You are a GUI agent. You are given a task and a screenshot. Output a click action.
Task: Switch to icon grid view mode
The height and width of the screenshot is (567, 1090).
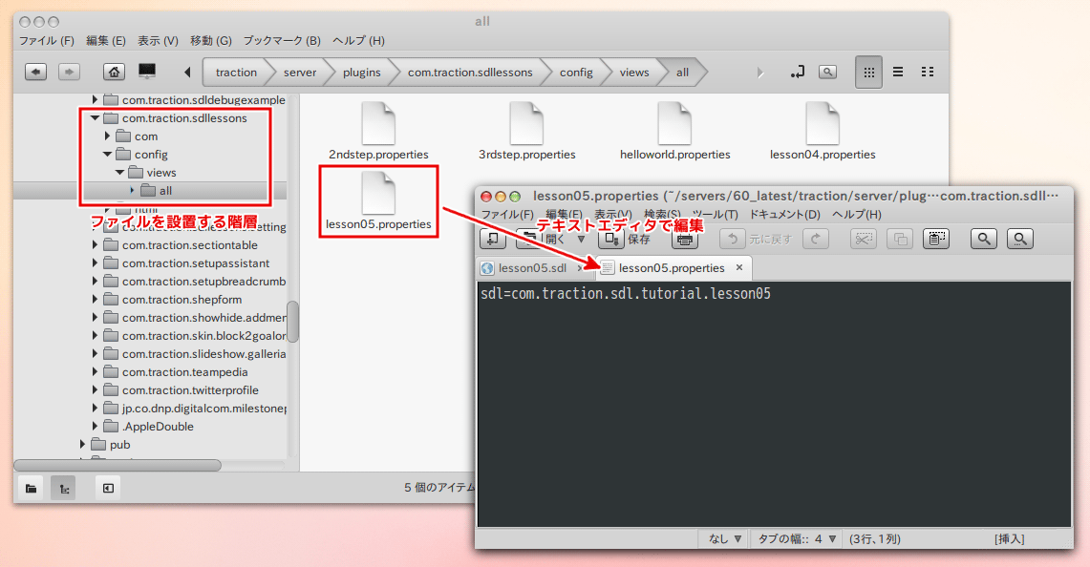[x=868, y=72]
